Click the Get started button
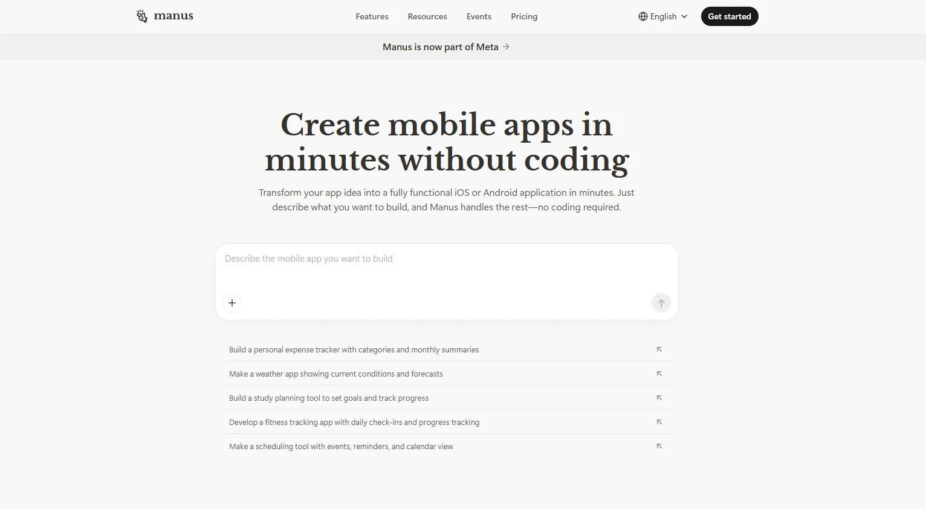The image size is (926, 509). 729,16
